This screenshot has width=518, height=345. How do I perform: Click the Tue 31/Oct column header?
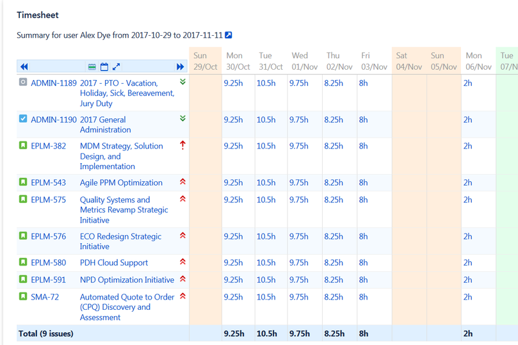click(271, 61)
